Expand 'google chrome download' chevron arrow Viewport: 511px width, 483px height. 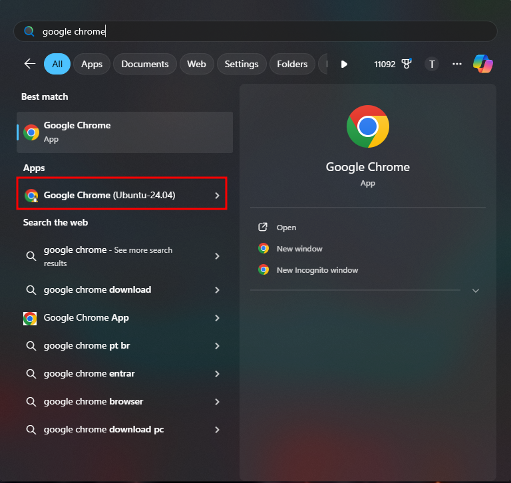pos(217,290)
